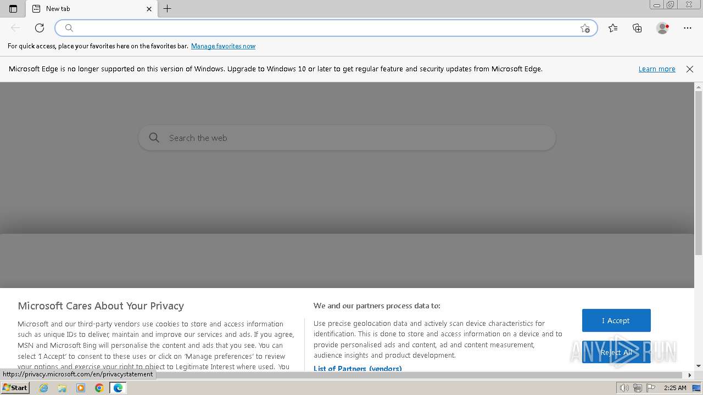Reject cookies with Reject All
703x395 pixels.
pos(616,352)
